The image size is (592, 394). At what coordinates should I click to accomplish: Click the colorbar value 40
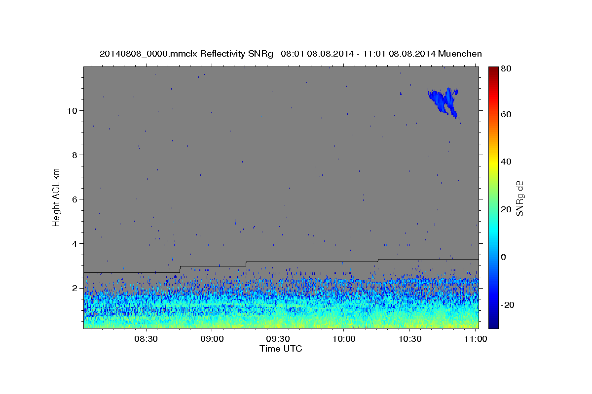[x=506, y=162]
